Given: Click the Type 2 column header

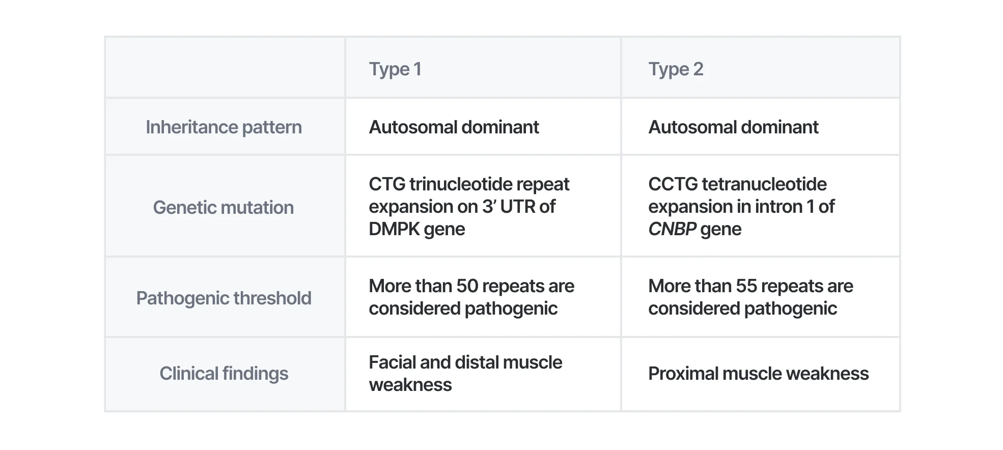Looking at the screenshot, I should 676,69.
